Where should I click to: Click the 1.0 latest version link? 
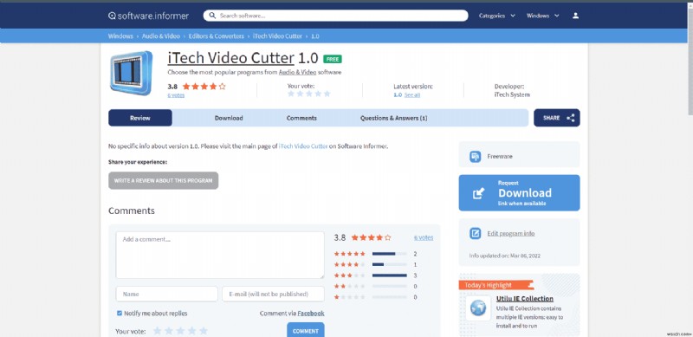(398, 94)
